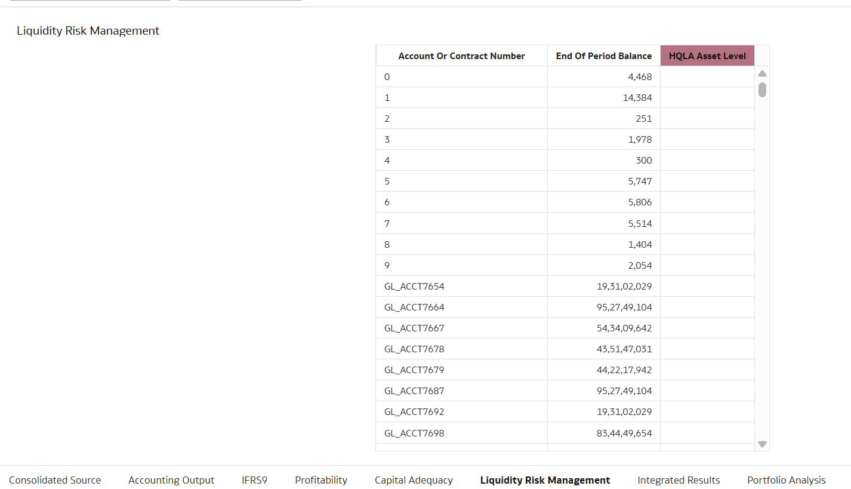
Task: Click the right input field above the title
Action: [239, 1]
